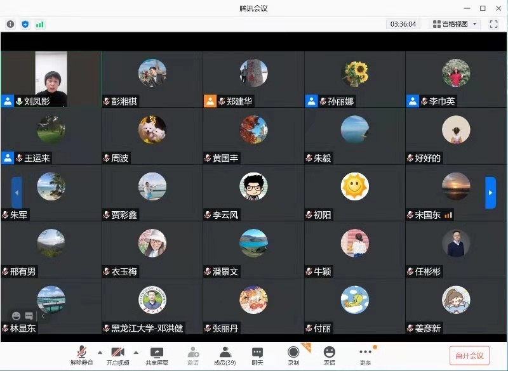Click the 离开会议 leave meeting button

469,356
